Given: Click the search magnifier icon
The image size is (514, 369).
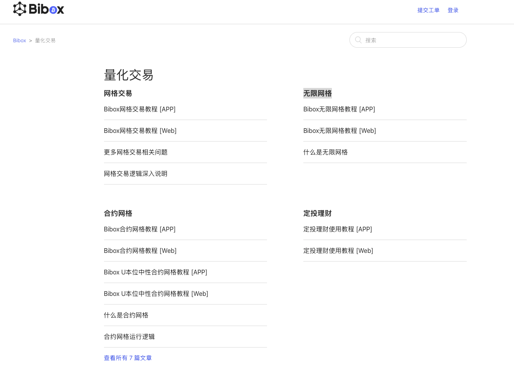Looking at the screenshot, I should point(358,40).
